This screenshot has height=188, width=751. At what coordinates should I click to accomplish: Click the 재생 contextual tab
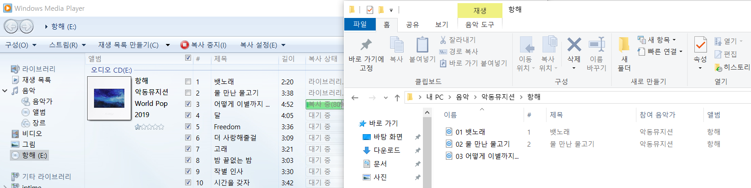click(480, 10)
